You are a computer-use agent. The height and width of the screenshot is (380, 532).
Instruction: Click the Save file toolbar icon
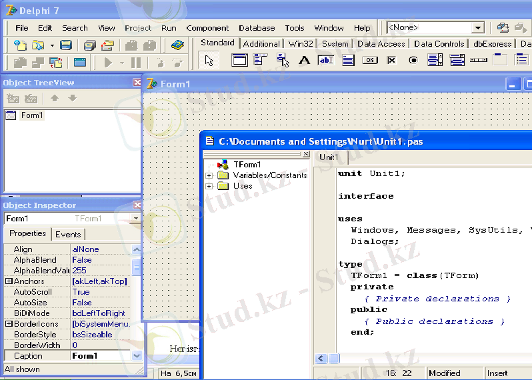pyautogui.click(x=65, y=45)
